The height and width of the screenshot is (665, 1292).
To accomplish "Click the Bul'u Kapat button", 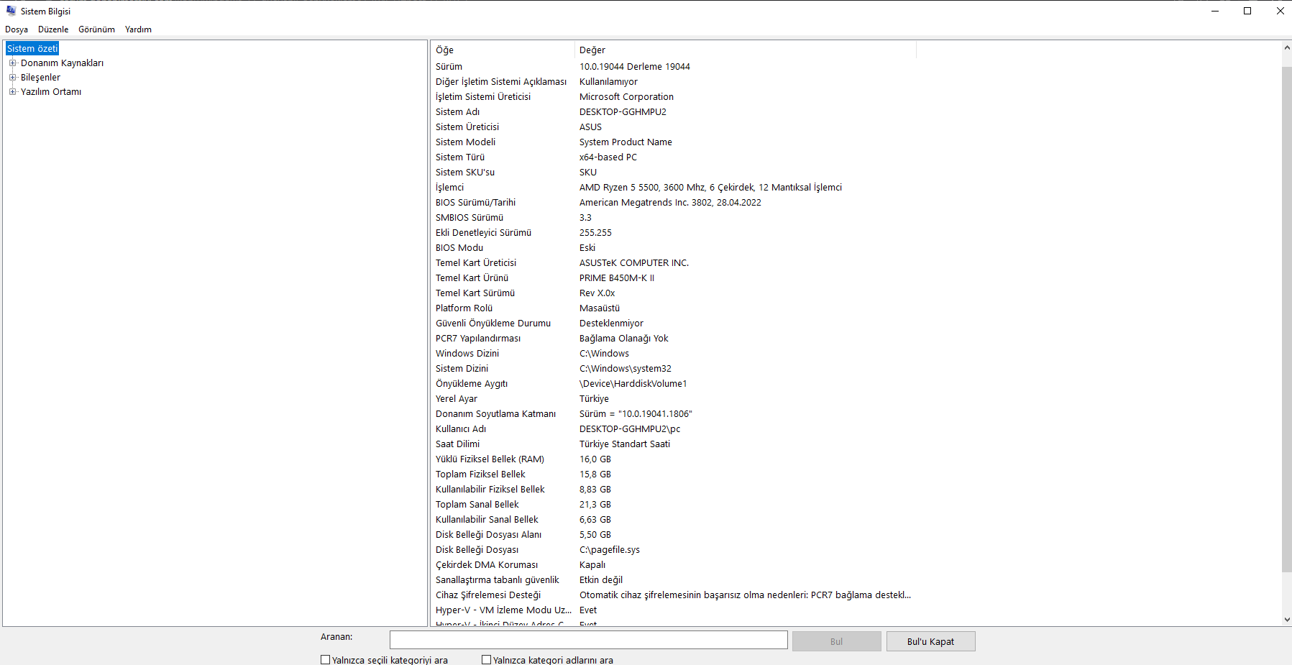I will (x=930, y=641).
